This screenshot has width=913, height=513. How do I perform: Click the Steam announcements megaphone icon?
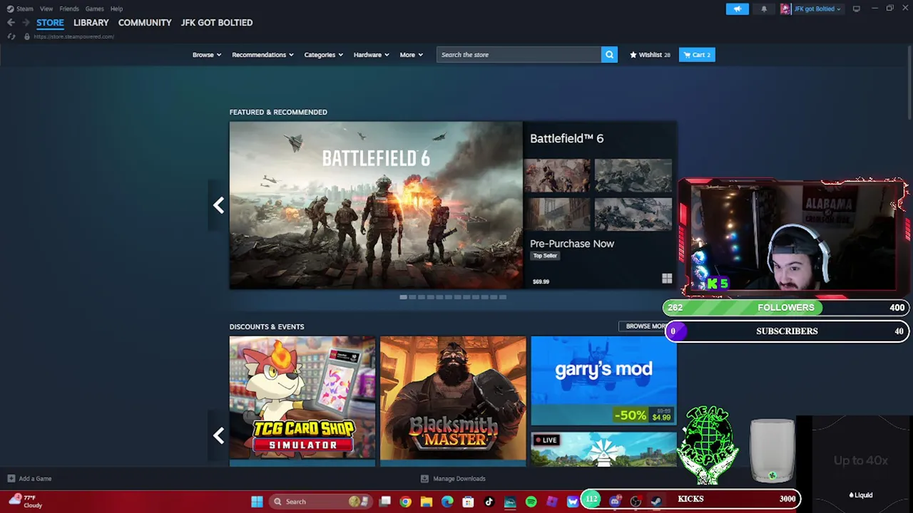[737, 9]
